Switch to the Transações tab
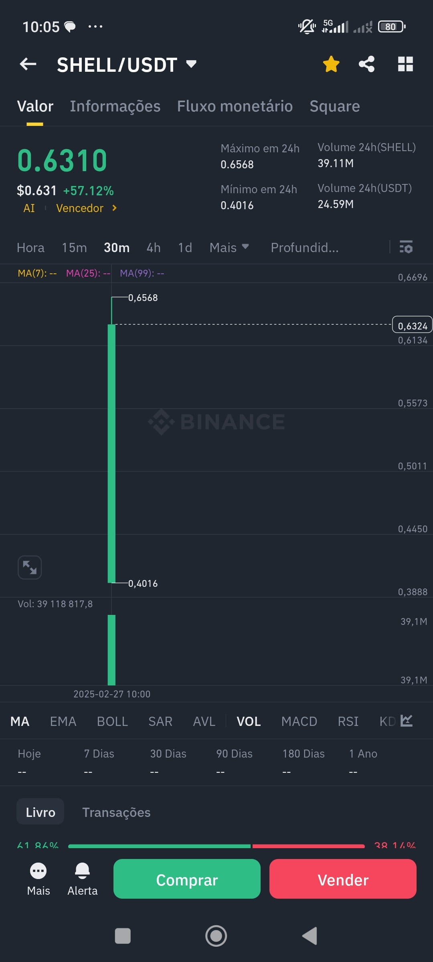 tap(116, 812)
